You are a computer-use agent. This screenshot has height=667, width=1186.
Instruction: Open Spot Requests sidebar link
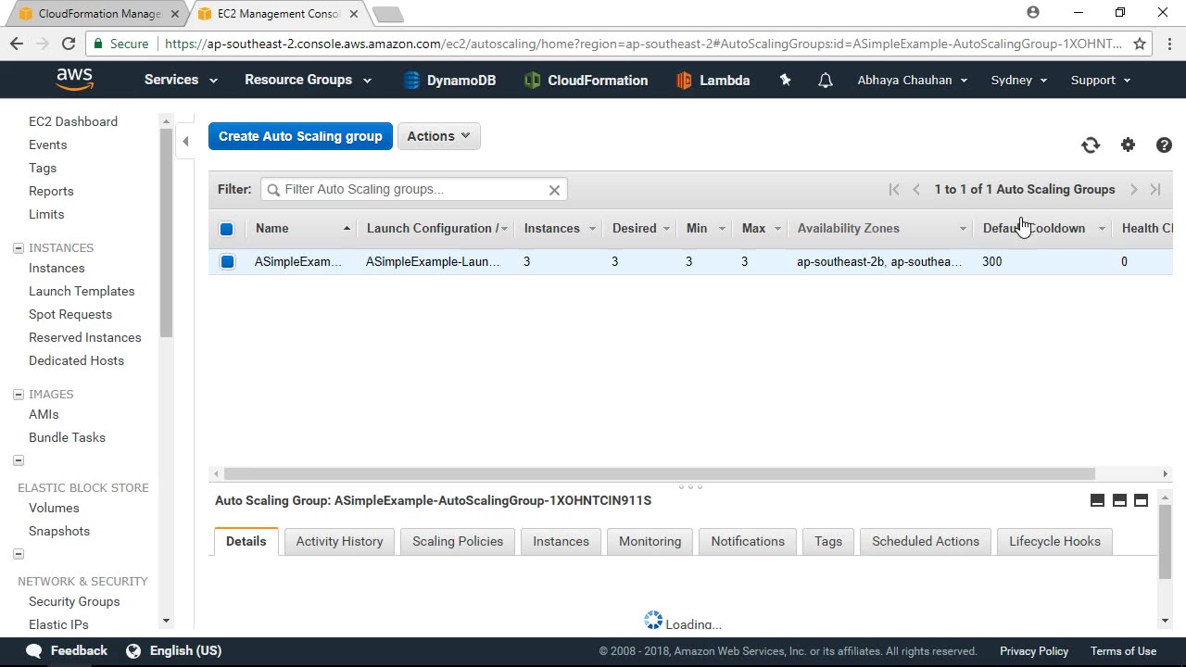(70, 314)
